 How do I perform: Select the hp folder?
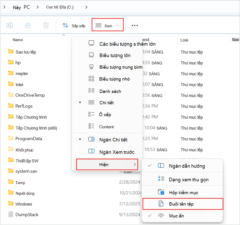point(14,62)
